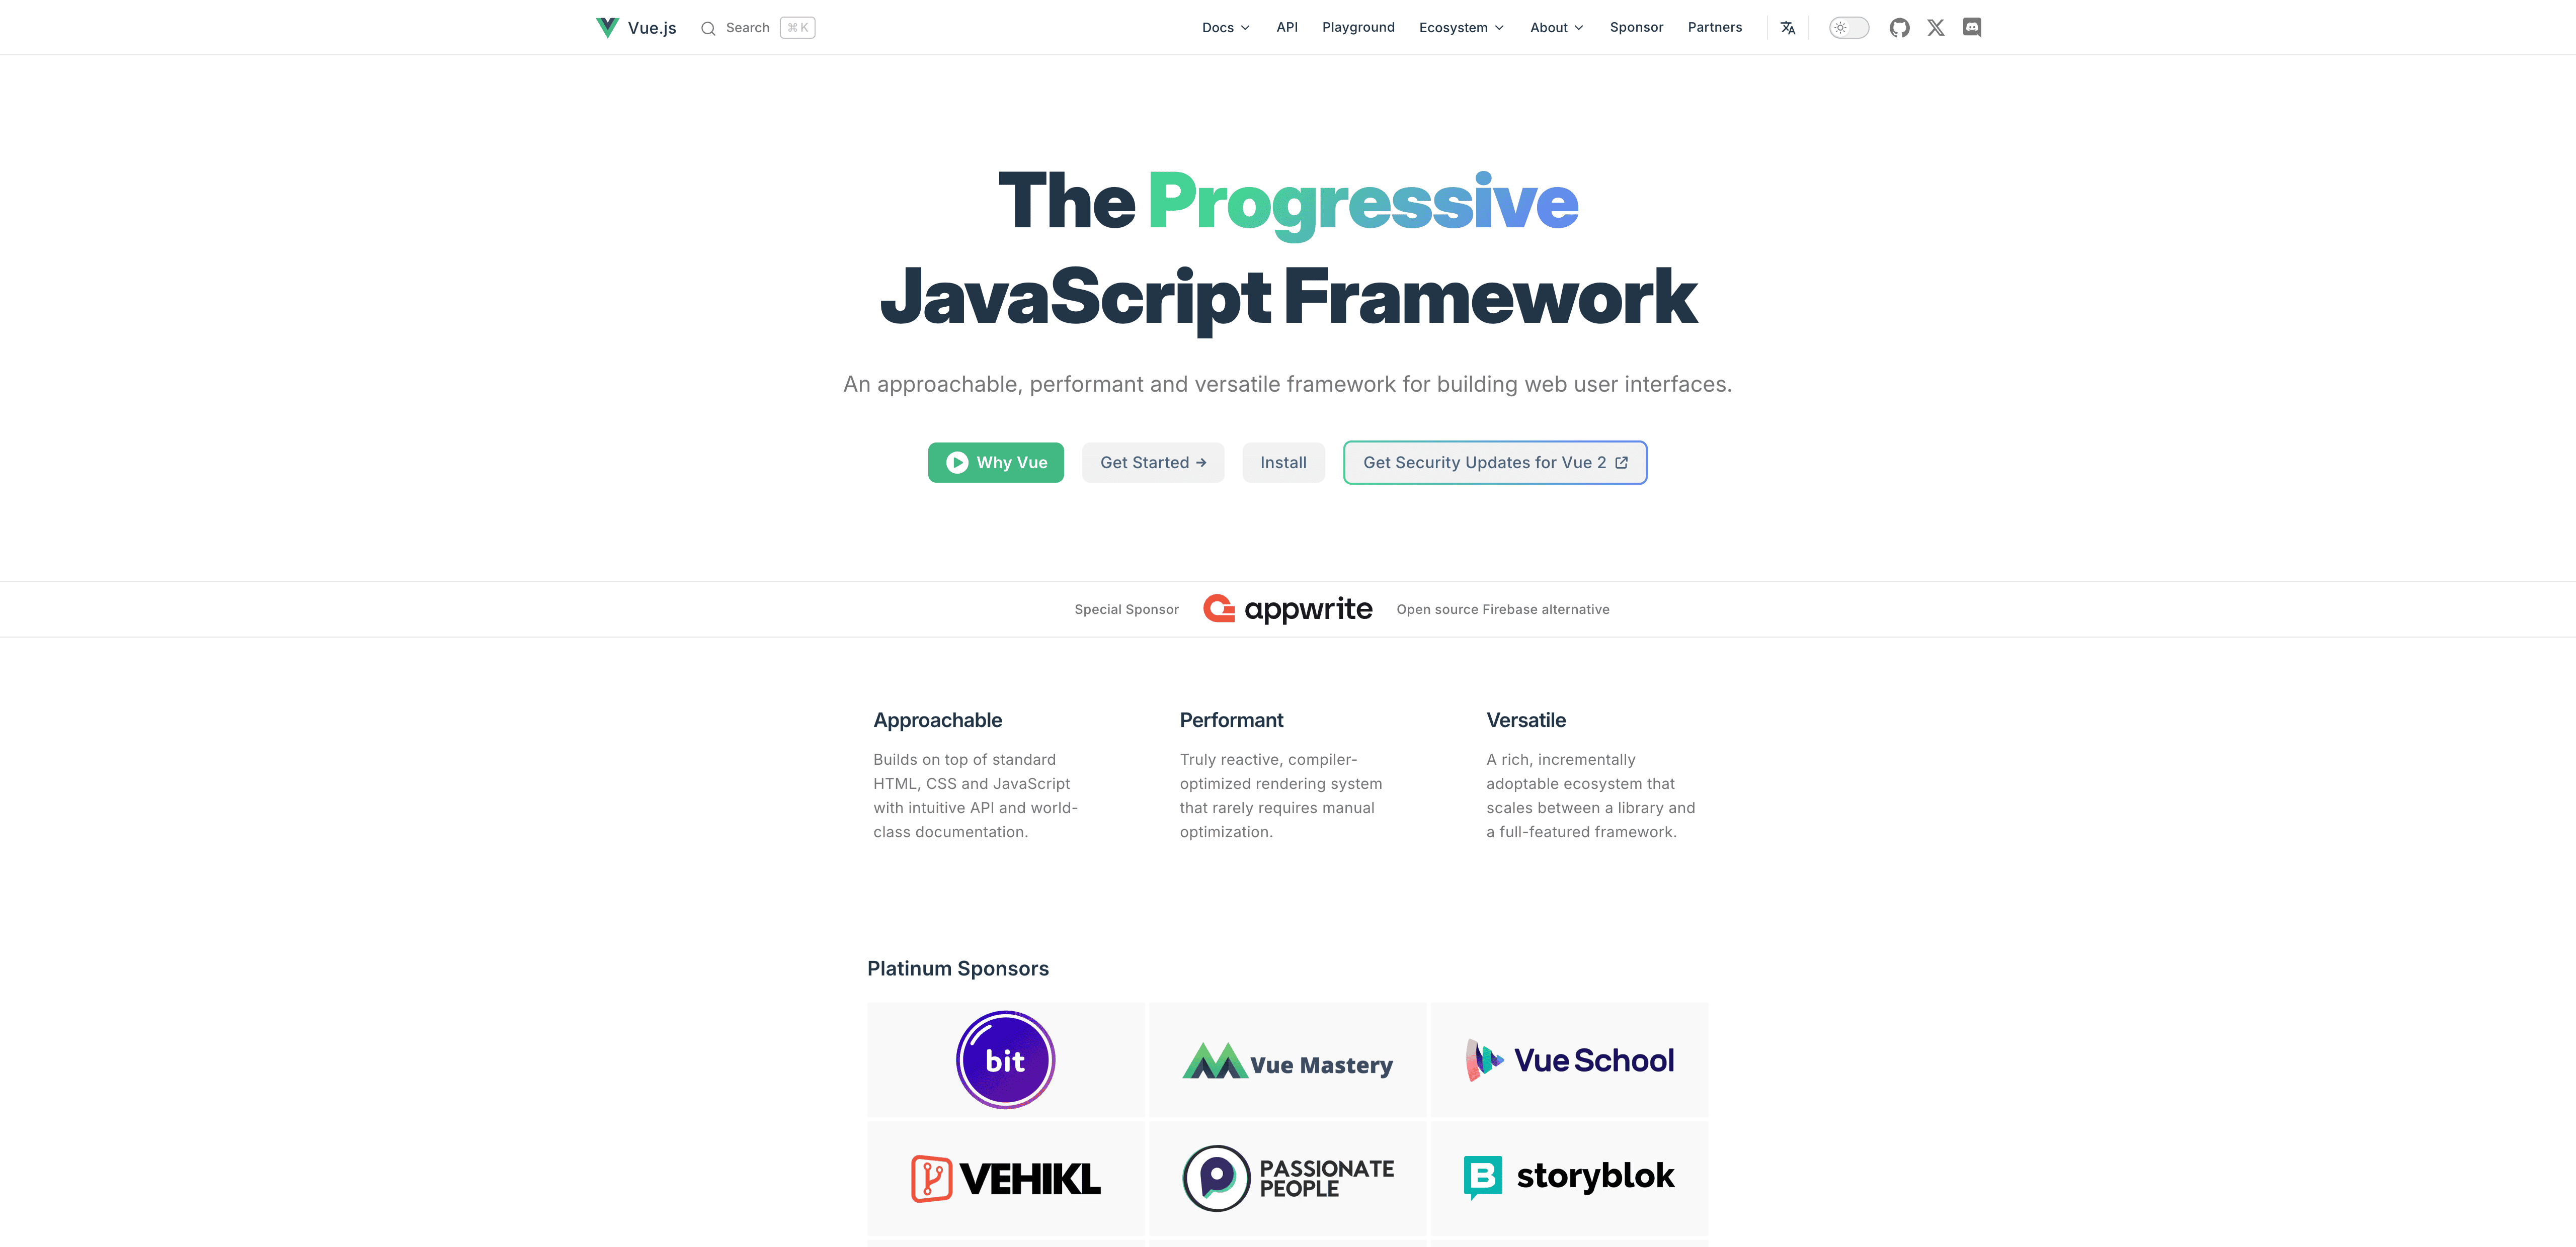Click the Why Vue video button
The height and width of the screenshot is (1247, 2576).
coord(996,463)
